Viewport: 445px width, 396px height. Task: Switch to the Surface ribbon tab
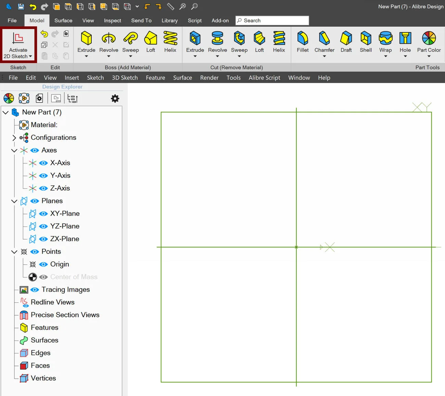pos(63,21)
